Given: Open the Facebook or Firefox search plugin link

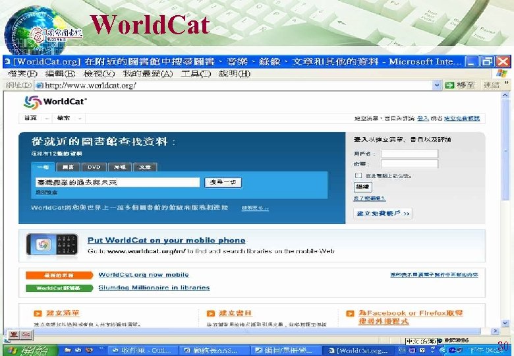Looking at the screenshot, I should click(x=411, y=317).
